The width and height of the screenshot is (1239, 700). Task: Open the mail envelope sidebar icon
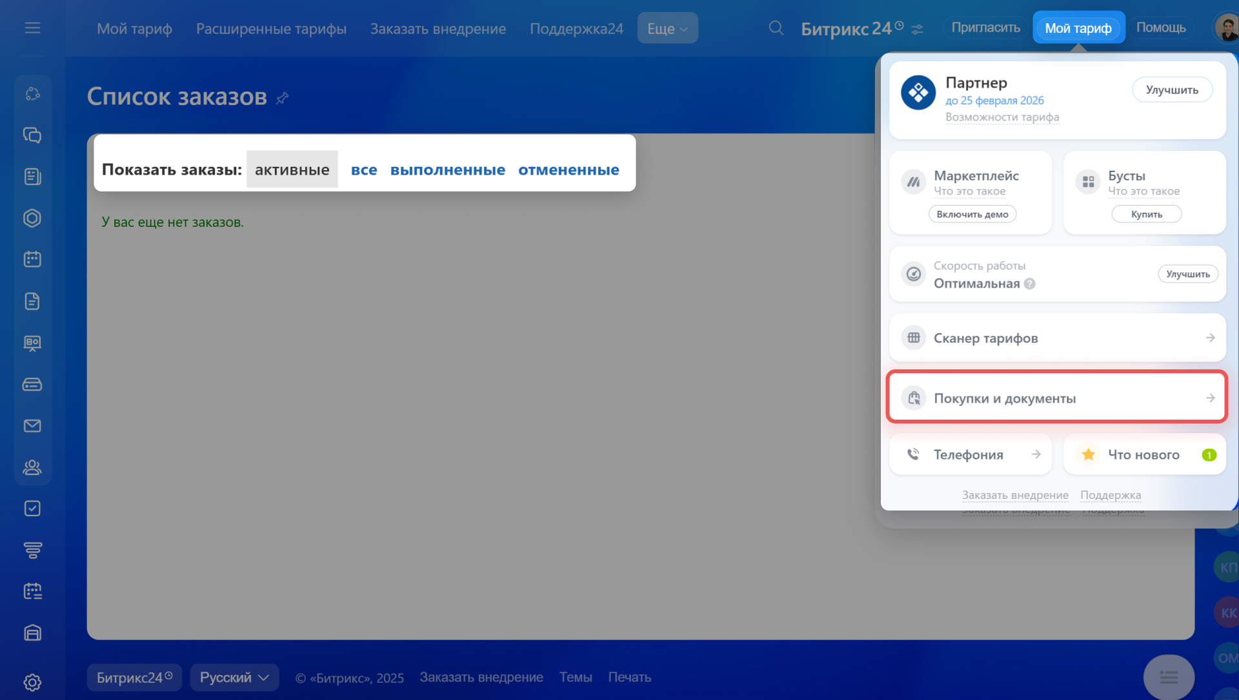tap(32, 425)
